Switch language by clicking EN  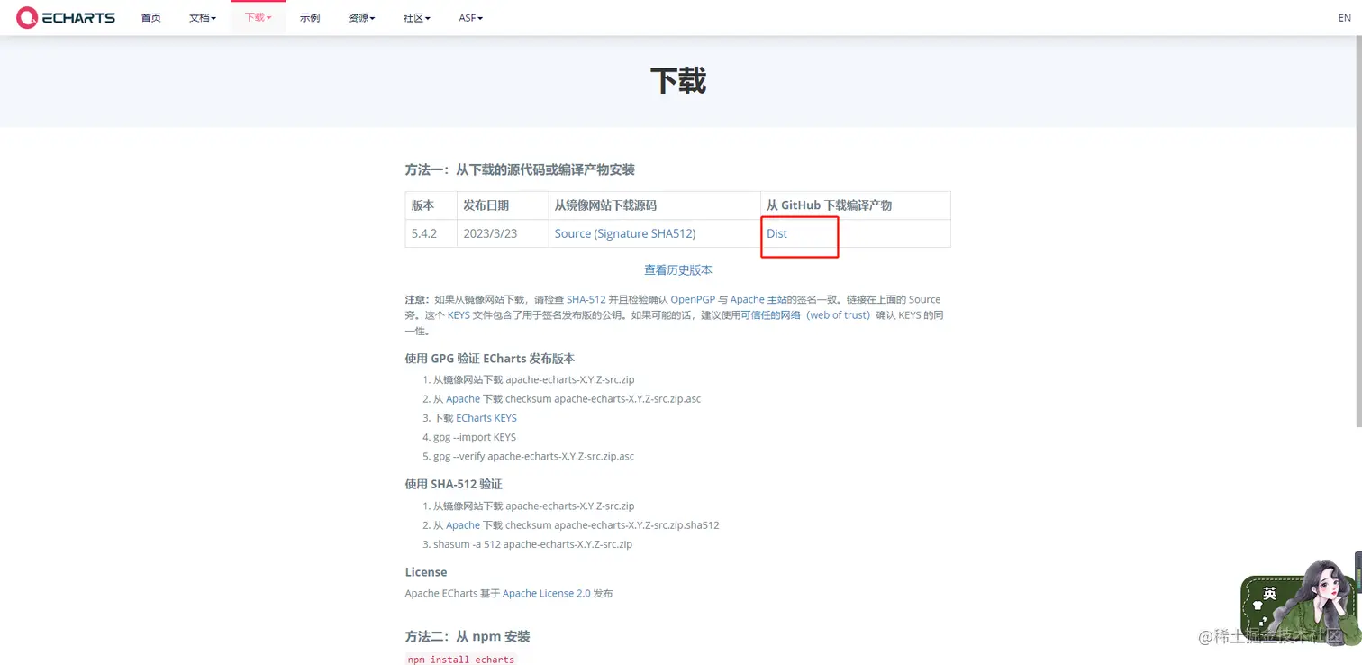point(1344,17)
